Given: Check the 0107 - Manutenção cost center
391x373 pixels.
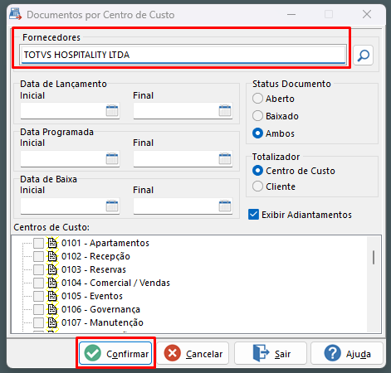Looking at the screenshot, I should click(x=38, y=322).
